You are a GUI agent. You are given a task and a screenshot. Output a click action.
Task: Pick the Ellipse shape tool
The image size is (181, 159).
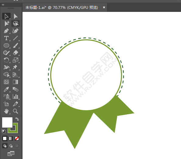pyautogui.click(x=6, y=45)
